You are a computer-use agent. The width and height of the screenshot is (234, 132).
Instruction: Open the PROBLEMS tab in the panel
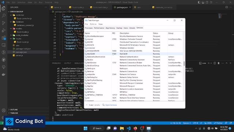coord(56,63)
